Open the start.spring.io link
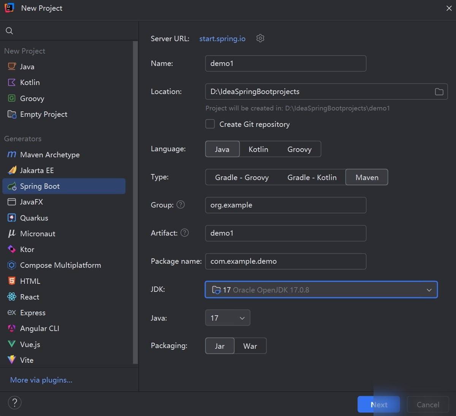This screenshot has height=416, width=456. [x=222, y=39]
